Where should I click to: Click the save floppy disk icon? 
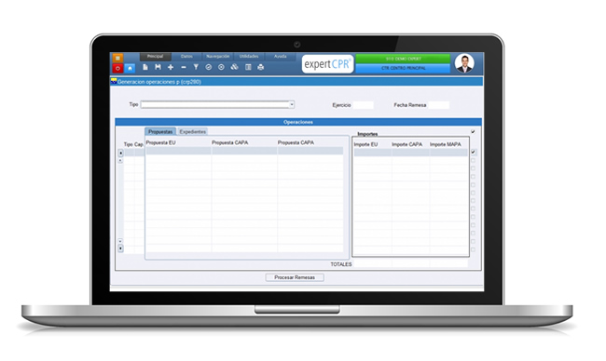158,67
